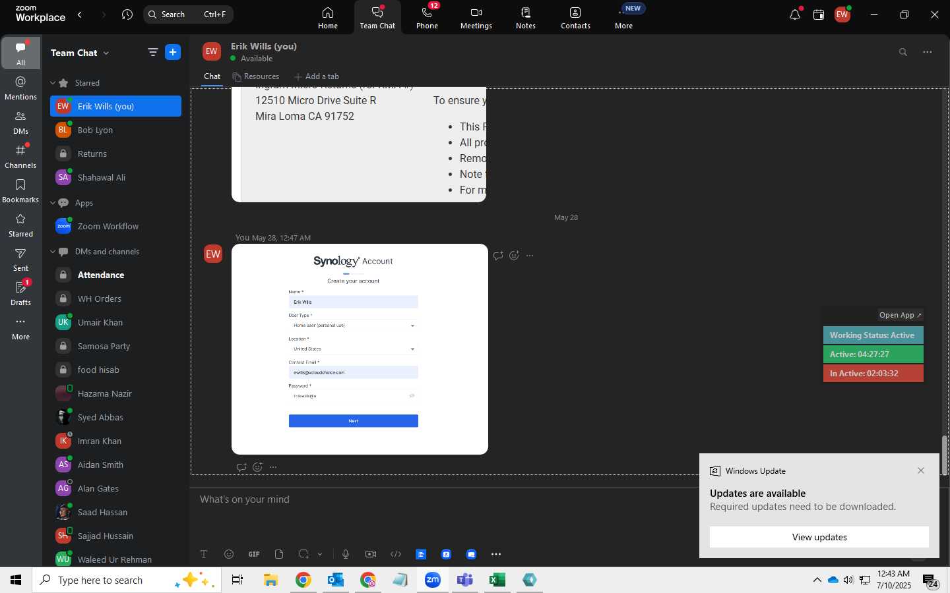The image size is (950, 593).
Task: Click the Open App button
Action: (x=900, y=315)
